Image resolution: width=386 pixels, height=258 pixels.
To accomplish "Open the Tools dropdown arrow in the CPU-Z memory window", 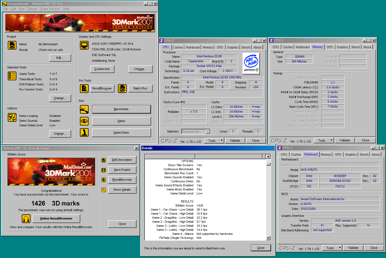I will click(332, 140).
